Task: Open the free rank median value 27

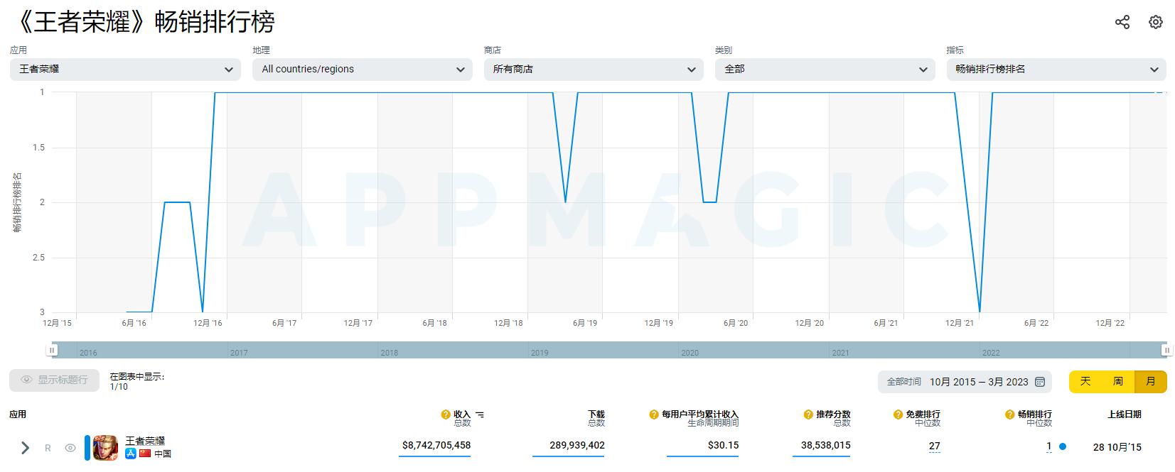Action: (x=935, y=446)
